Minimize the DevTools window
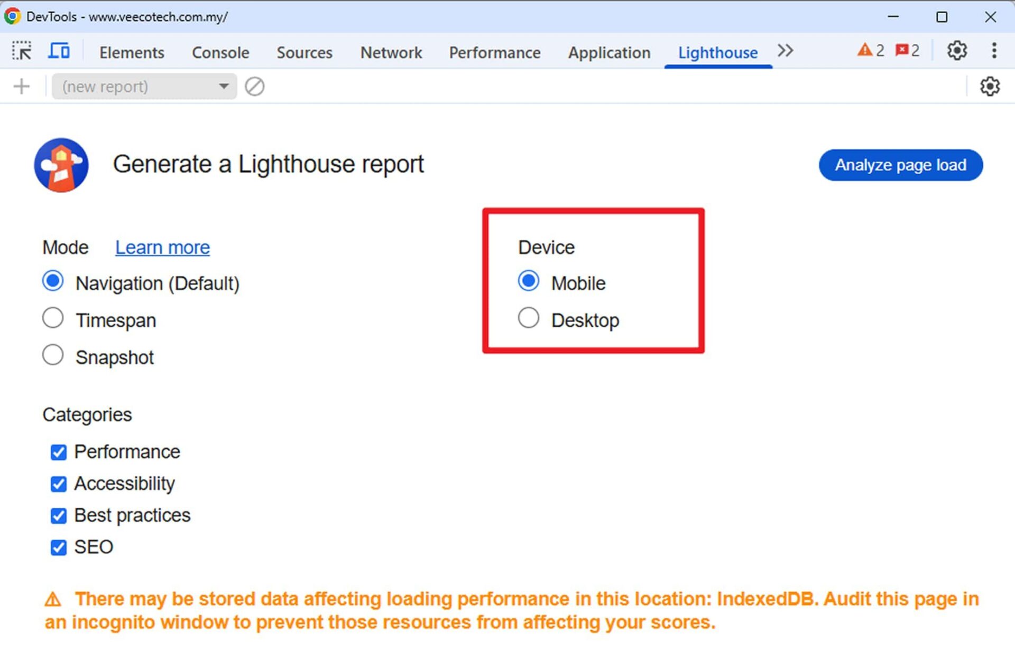This screenshot has height=662, width=1015. click(x=893, y=16)
